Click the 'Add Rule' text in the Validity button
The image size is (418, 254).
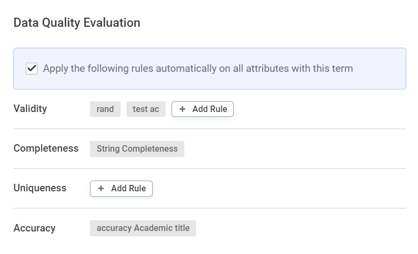[x=210, y=109]
